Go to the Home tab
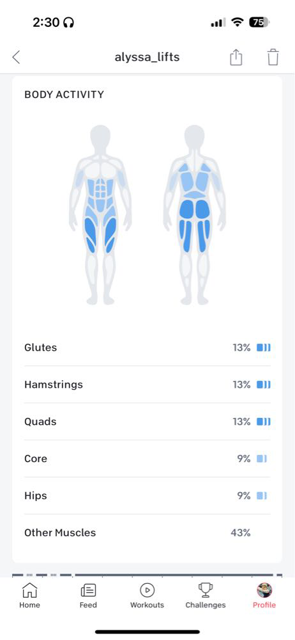Image resolution: width=295 pixels, height=640 pixels. click(29, 590)
